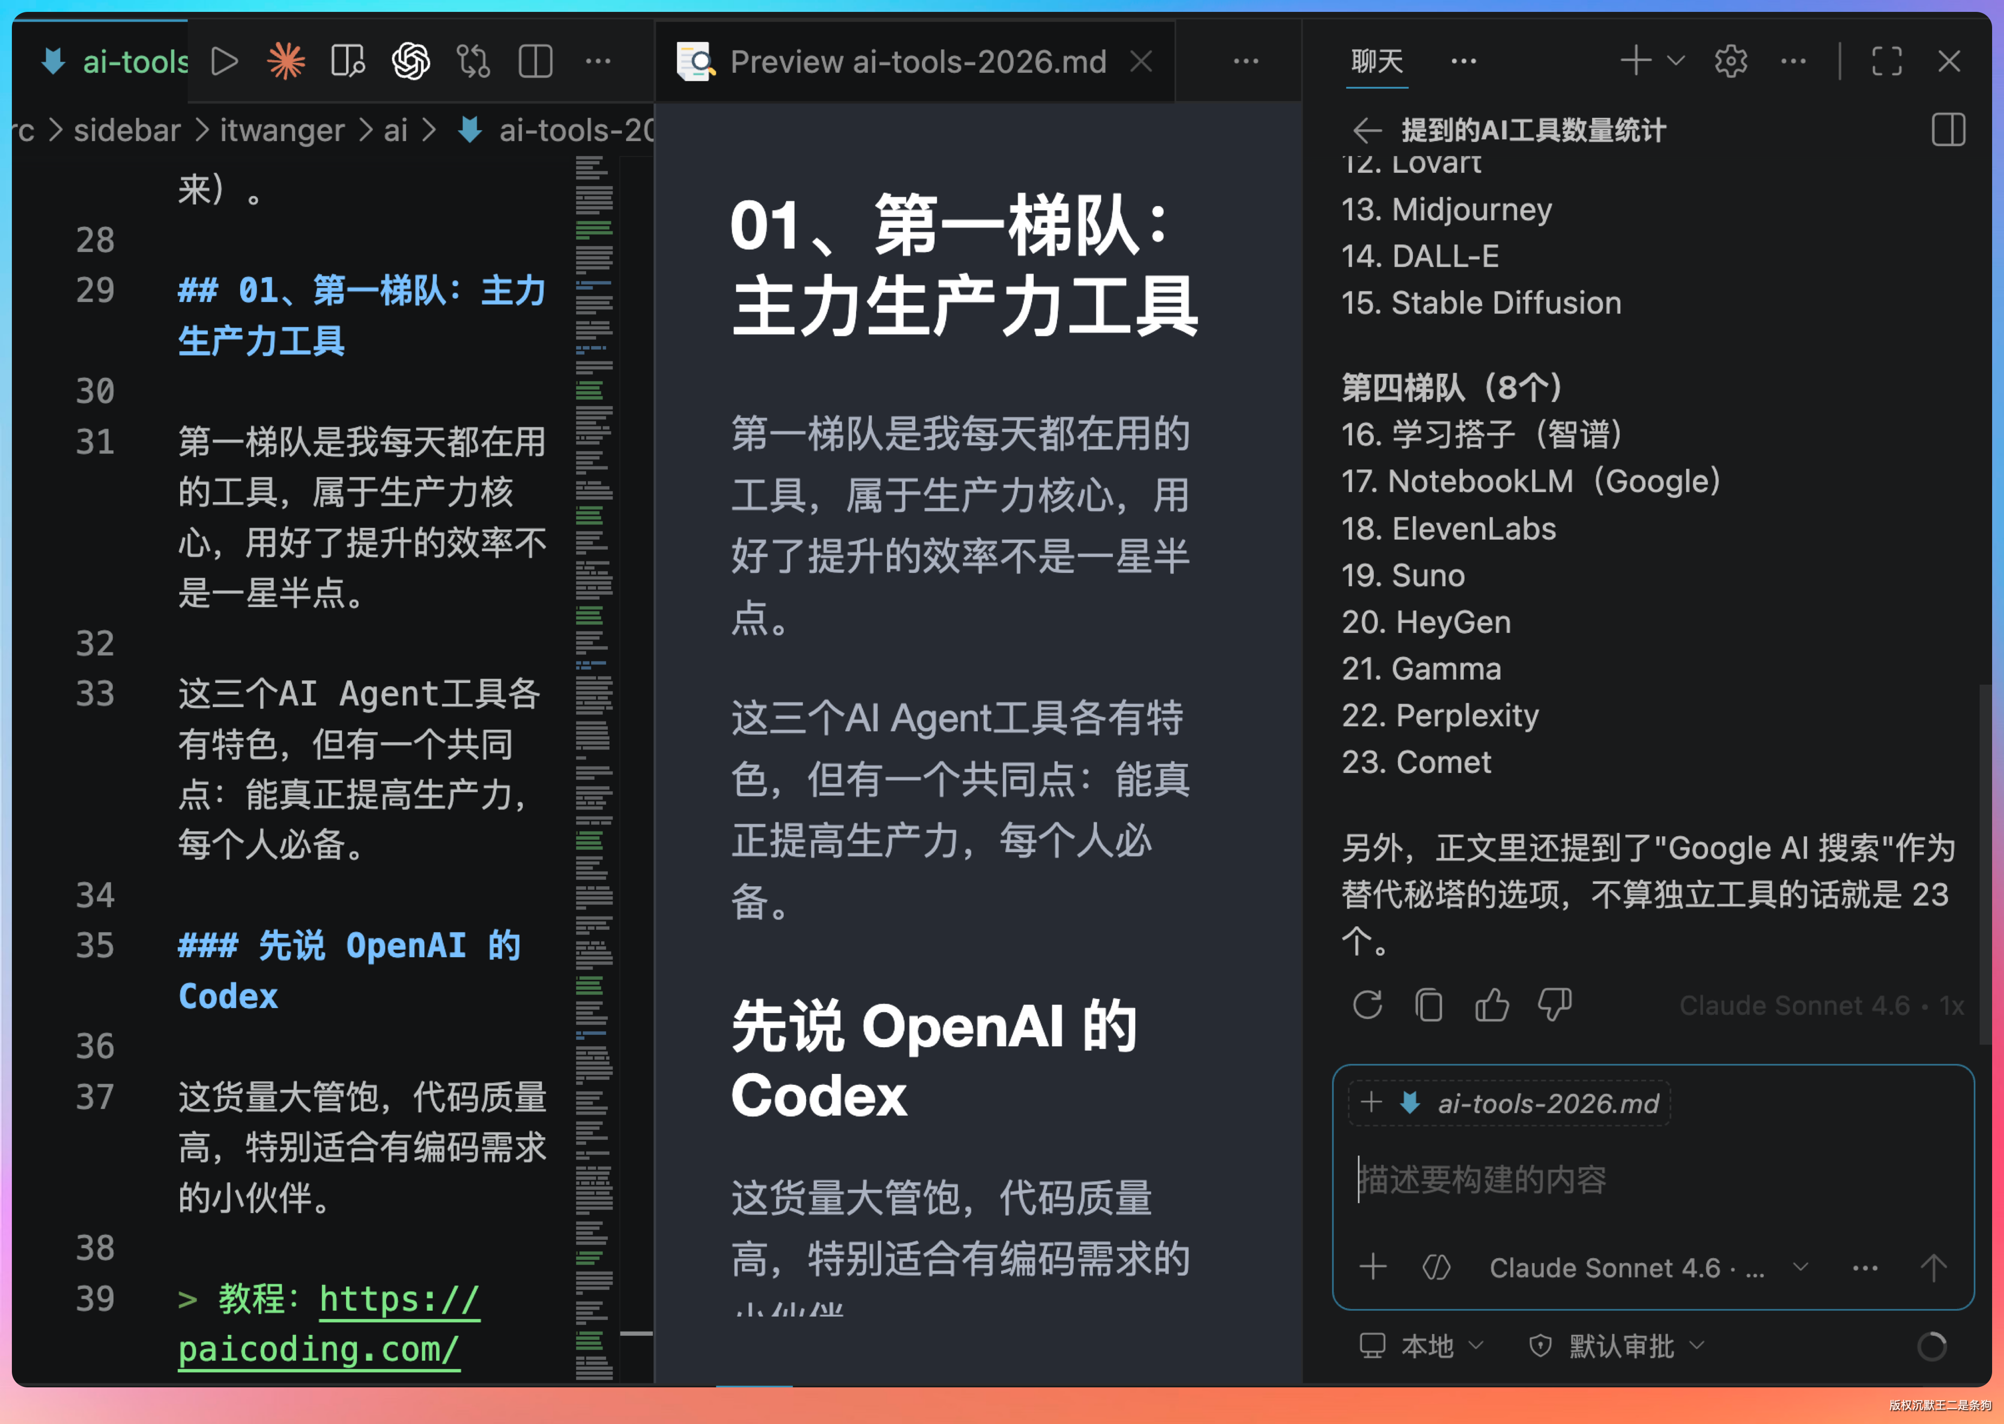Screen dimensions: 2004x1424
Task: Click the source control compare changes icon
Action: pos(473,61)
